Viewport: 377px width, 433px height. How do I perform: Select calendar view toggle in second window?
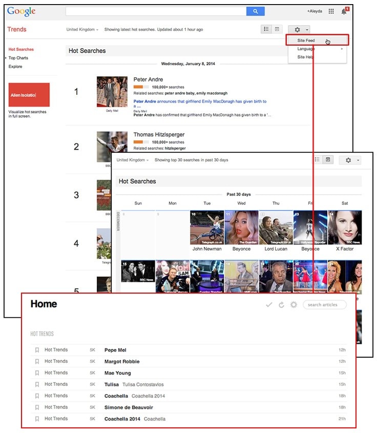click(x=328, y=160)
